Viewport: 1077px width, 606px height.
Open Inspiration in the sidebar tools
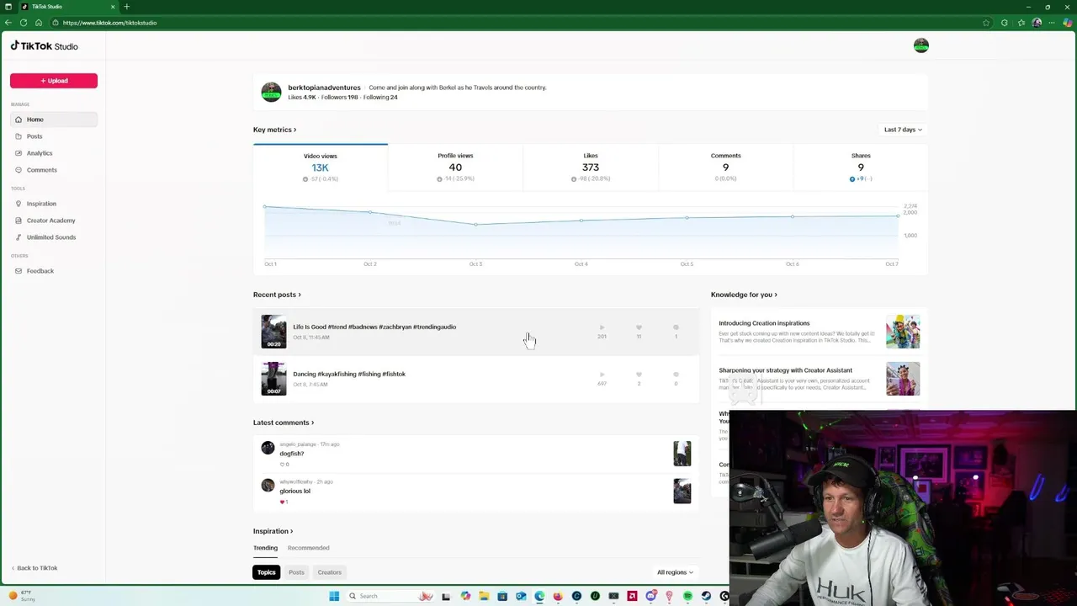(54, 204)
